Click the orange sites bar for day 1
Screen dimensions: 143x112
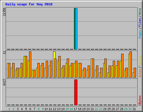tap(9, 70)
